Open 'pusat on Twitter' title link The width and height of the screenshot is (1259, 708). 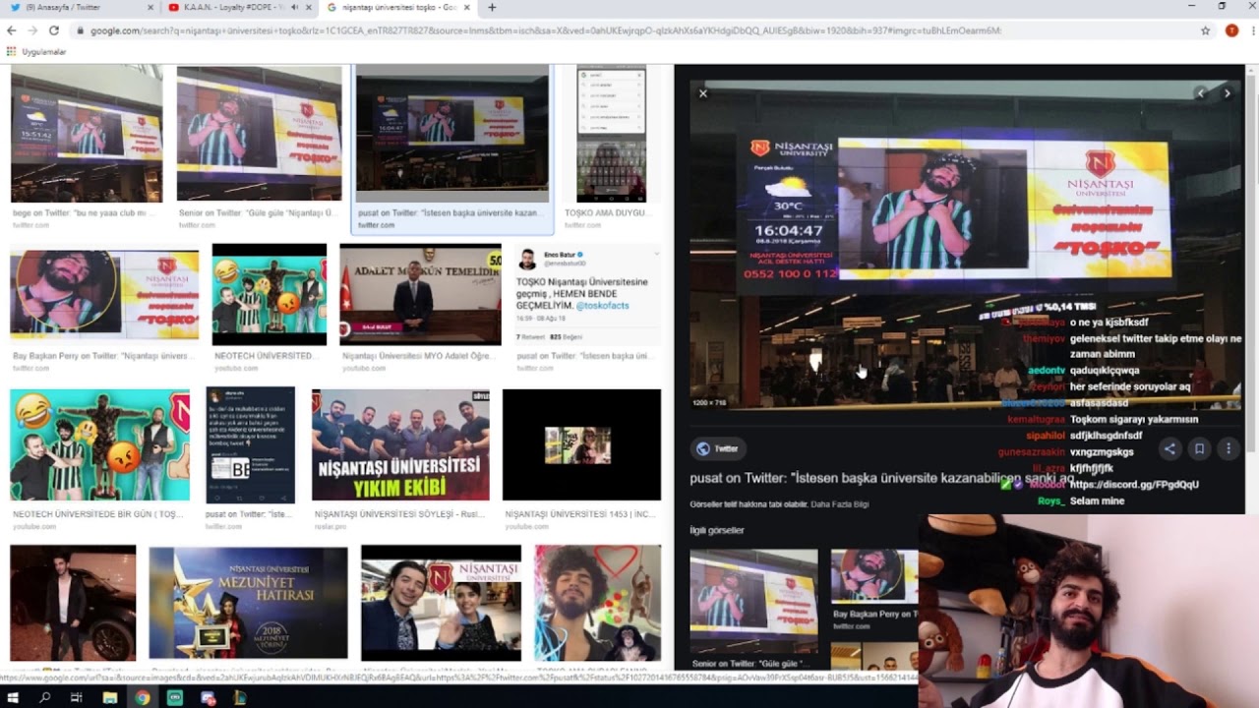881,478
